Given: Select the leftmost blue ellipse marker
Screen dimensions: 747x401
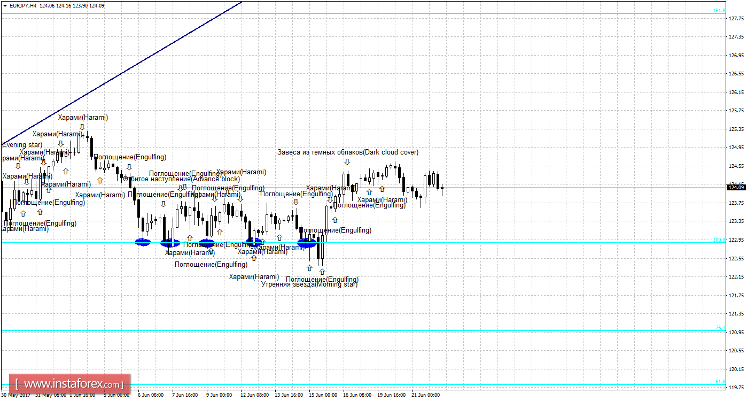Looking at the screenshot, I should (x=143, y=242).
